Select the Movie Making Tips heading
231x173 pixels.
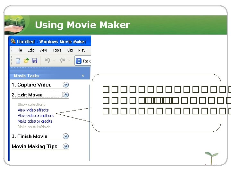tap(35, 146)
